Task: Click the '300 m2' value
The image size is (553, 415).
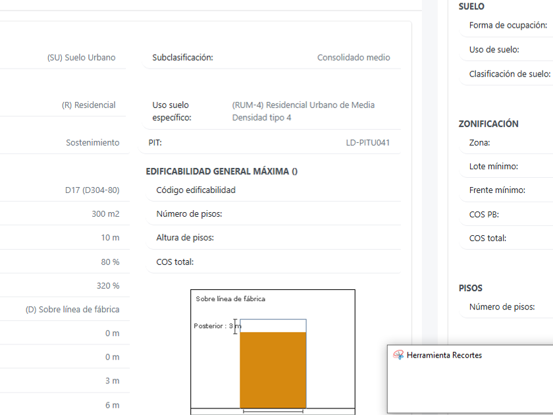Action: pos(105,214)
